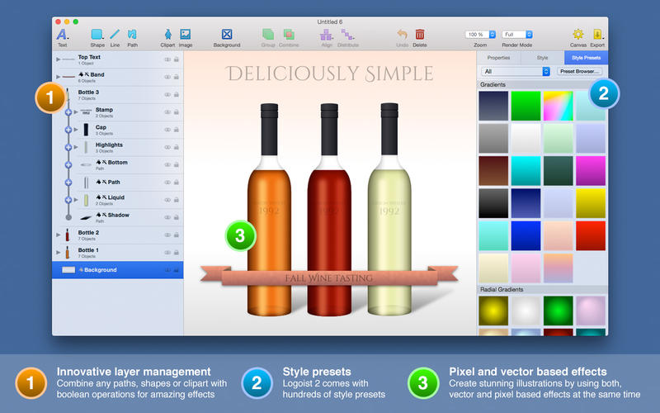The width and height of the screenshot is (660, 413).
Task: Open the All presets filter dropdown
Action: [x=515, y=71]
